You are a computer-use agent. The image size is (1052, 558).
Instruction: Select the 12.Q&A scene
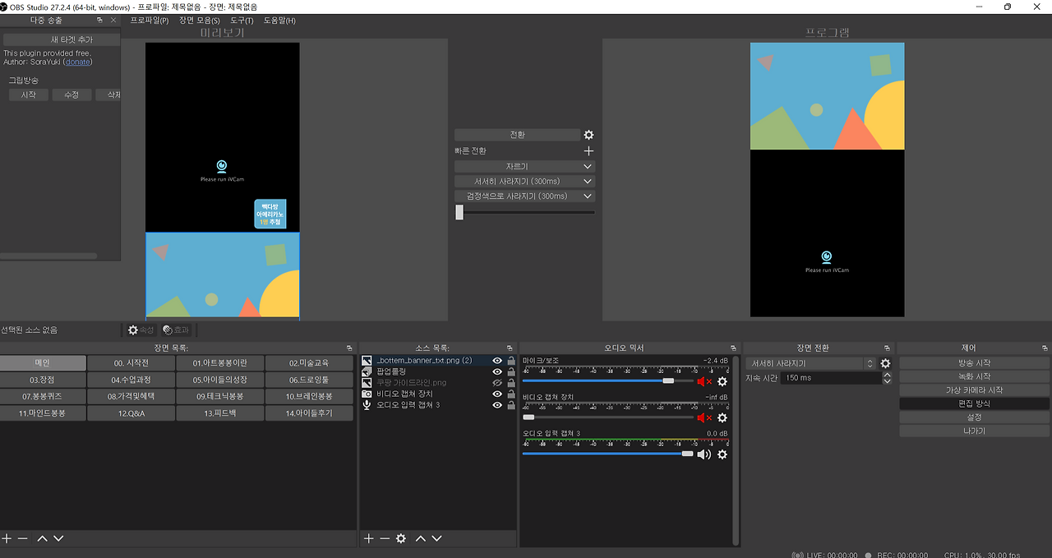click(x=131, y=413)
